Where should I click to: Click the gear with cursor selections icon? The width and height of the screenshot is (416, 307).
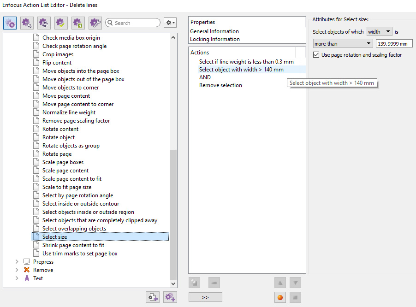click(27, 23)
